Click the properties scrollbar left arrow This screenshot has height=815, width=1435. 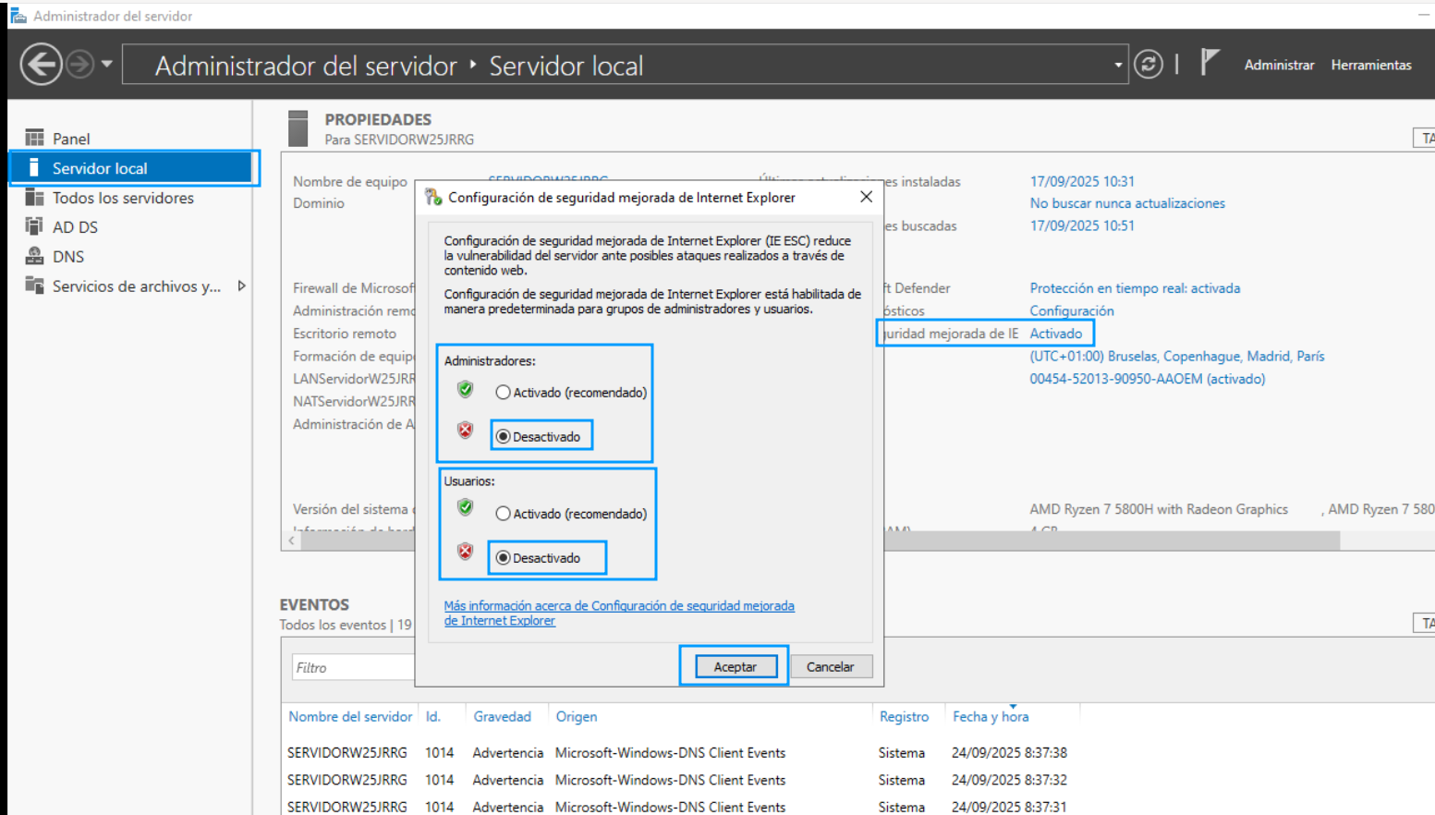tap(292, 541)
